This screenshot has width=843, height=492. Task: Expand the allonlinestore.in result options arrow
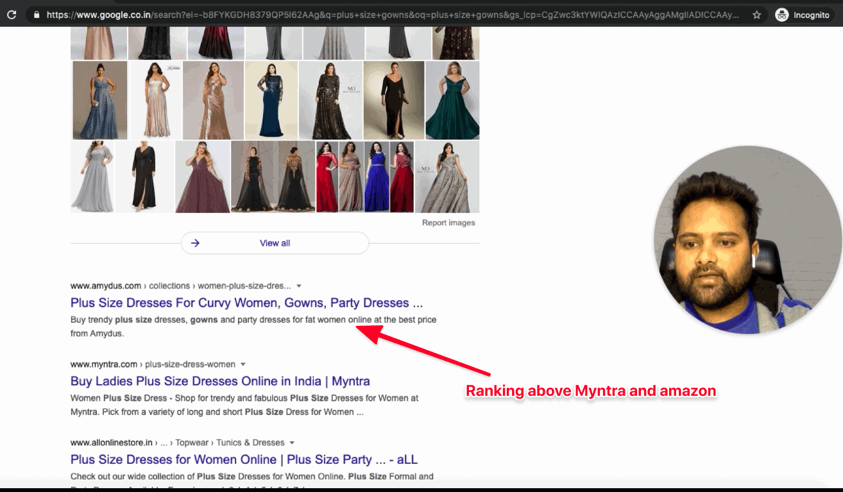[x=292, y=443]
